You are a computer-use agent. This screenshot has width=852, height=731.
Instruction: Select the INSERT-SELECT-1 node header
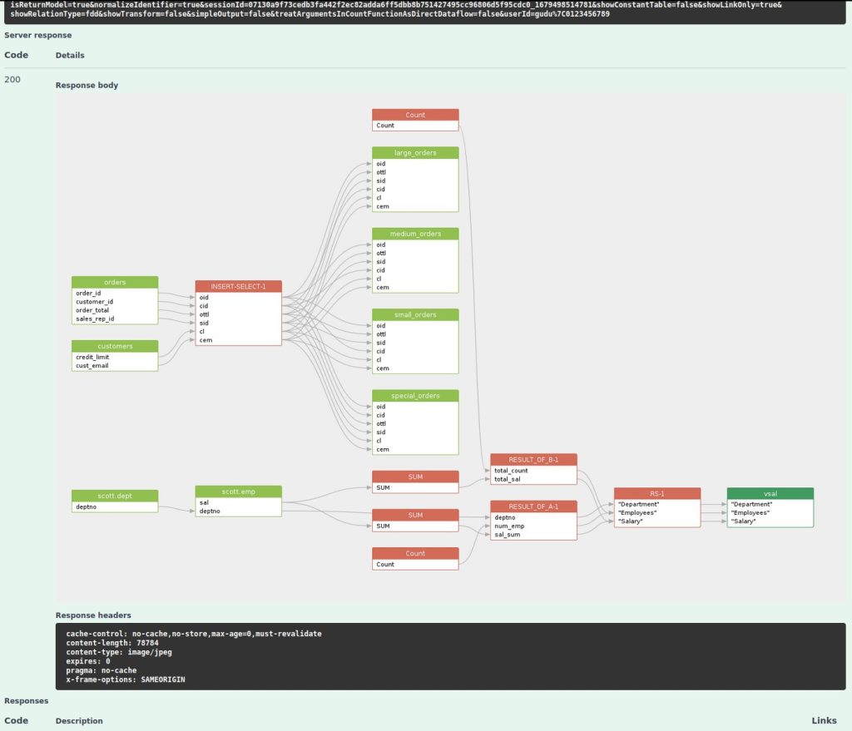(x=238, y=284)
